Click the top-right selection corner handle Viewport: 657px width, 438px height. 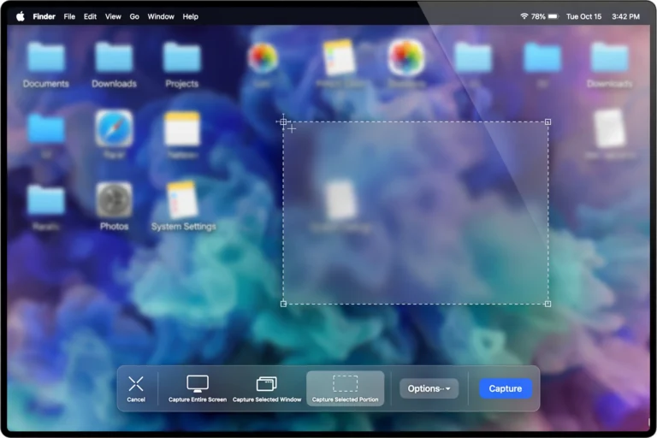547,122
